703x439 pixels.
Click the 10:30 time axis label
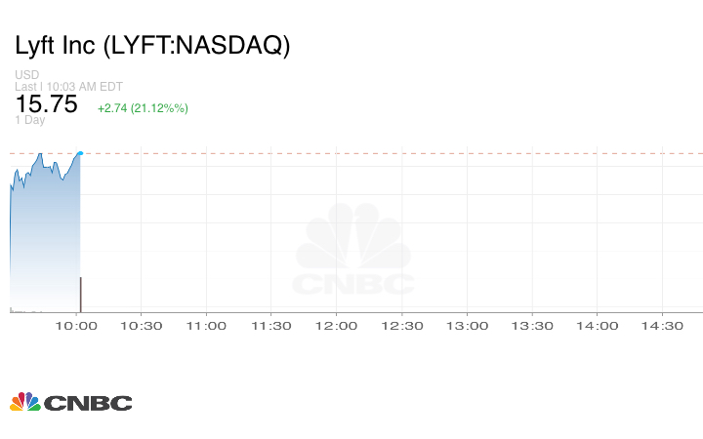142,327
